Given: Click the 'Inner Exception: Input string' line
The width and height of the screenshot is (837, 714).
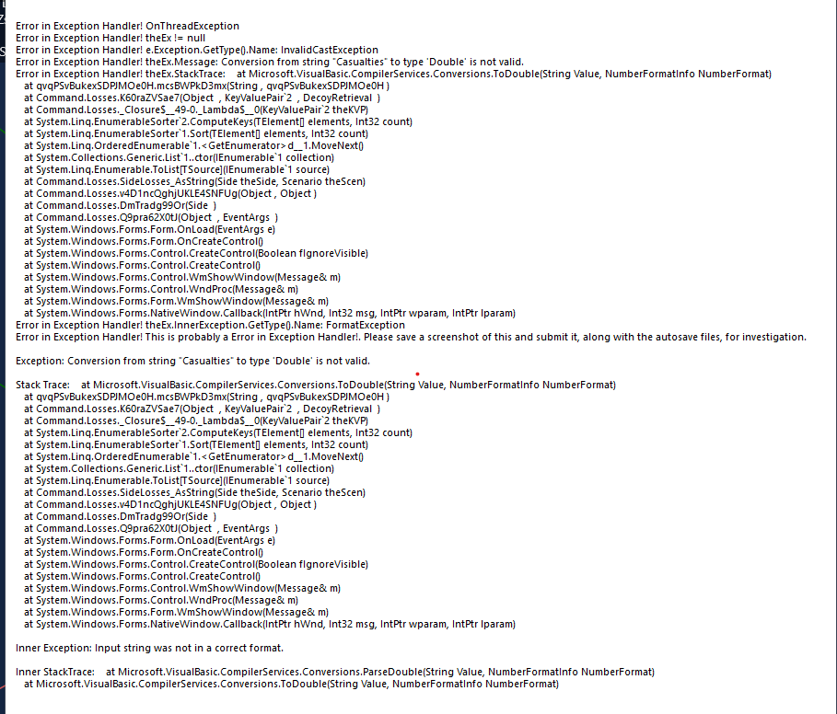Looking at the screenshot, I should point(149,648).
